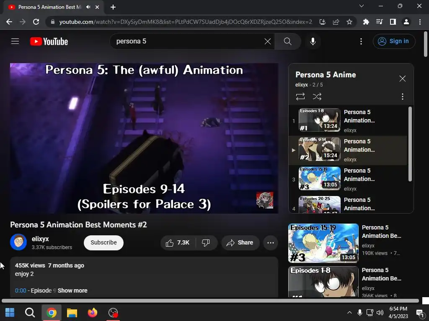Open media controls in Chrome toolbar
This screenshot has height=321, width=429.
pyautogui.click(x=379, y=22)
